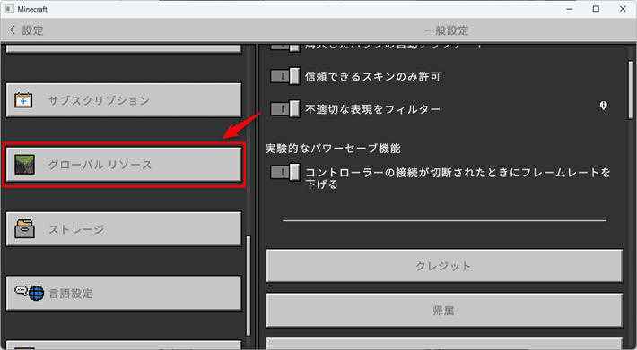Viewport: 637px width, 350px height.
Task: Minimize the Minecraft window
Action: (x=569, y=9)
